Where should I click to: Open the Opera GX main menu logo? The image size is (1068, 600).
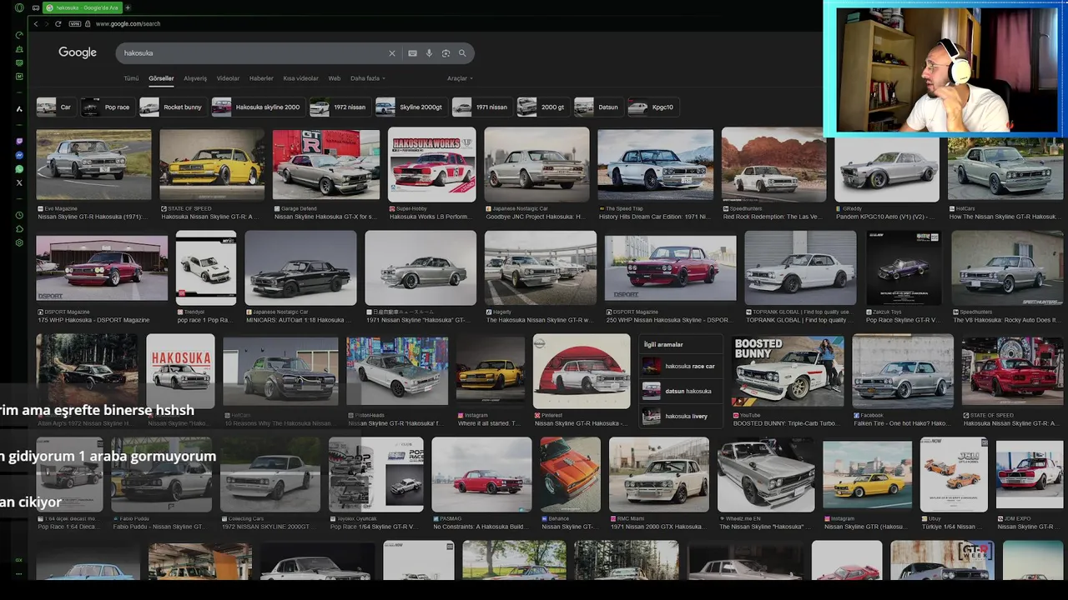coord(19,7)
